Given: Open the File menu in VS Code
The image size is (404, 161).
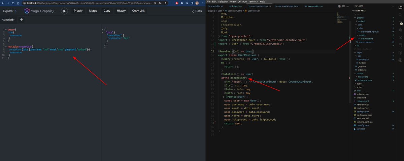Looking at the screenshot, I should point(208,2).
